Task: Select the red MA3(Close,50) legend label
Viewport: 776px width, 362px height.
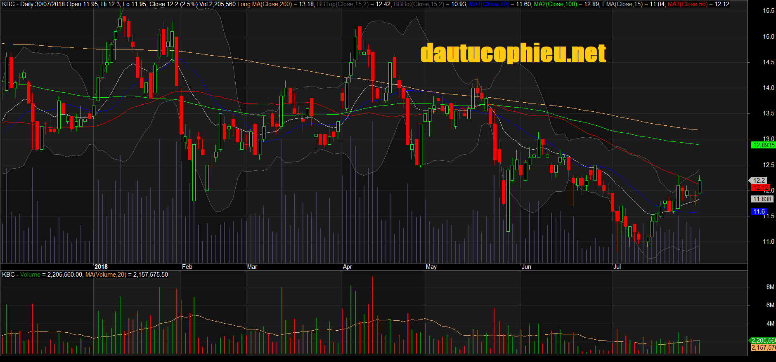Action: pyautogui.click(x=687, y=4)
